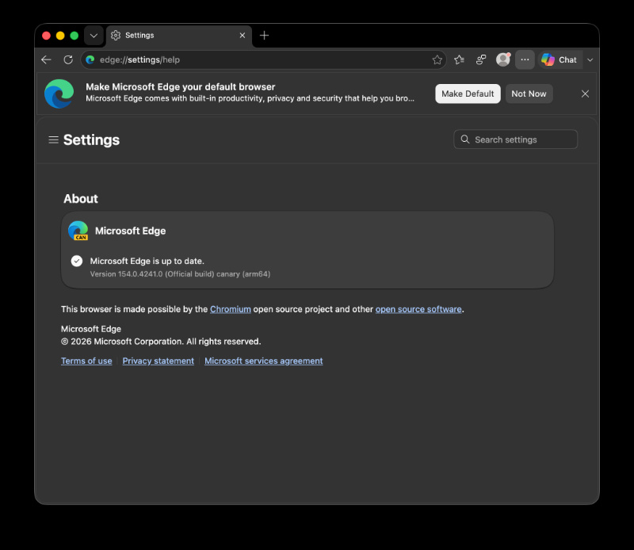
Task: Open Terms of use link
Action: coord(86,361)
